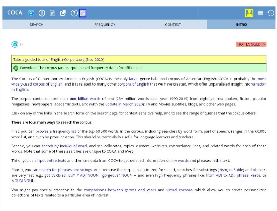Click the 'NOUN NOUN' example link
Viewport: 277px width, 211px height.
pyautogui.click(x=23, y=181)
